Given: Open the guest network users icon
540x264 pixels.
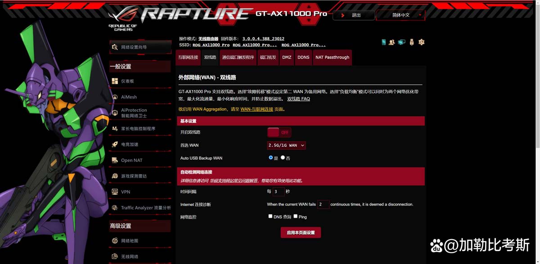Looking at the screenshot, I should [x=391, y=42].
